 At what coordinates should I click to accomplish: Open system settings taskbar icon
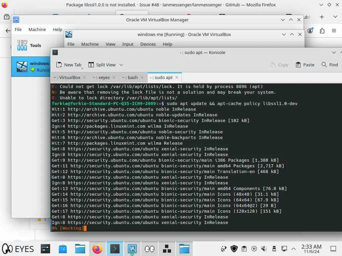[45, 249]
